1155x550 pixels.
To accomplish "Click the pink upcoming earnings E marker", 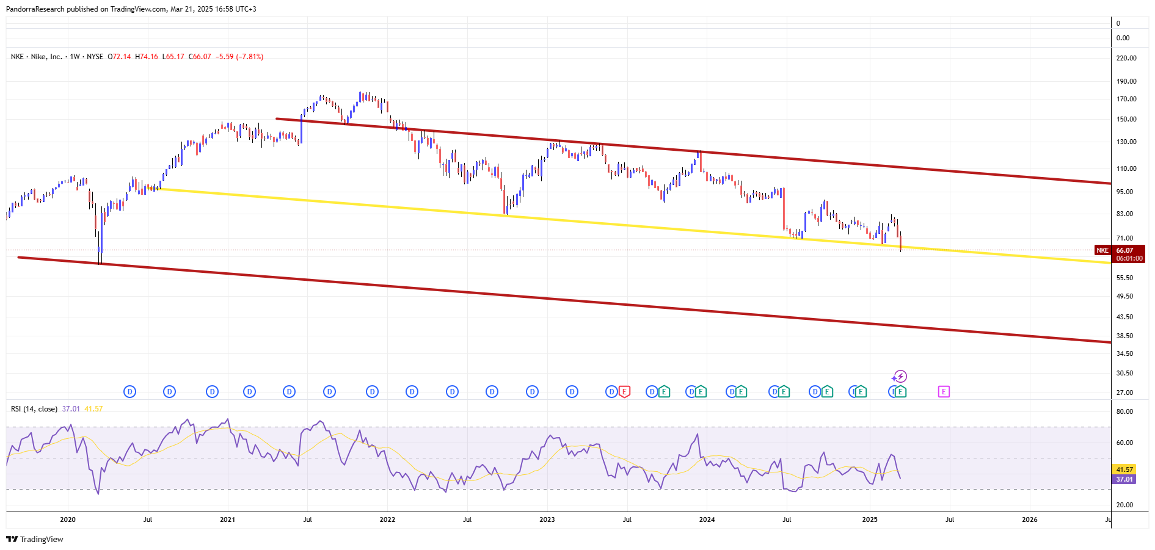I will coord(944,391).
